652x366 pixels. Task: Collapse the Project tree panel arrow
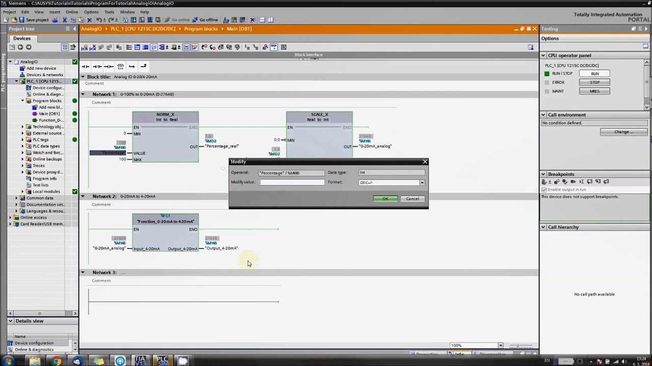click(x=74, y=29)
